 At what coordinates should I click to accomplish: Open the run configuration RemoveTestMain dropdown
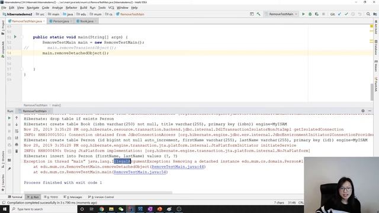click(281, 14)
